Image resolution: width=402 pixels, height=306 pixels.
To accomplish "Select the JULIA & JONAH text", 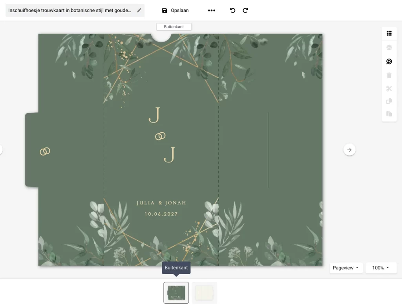I will tap(161, 203).
